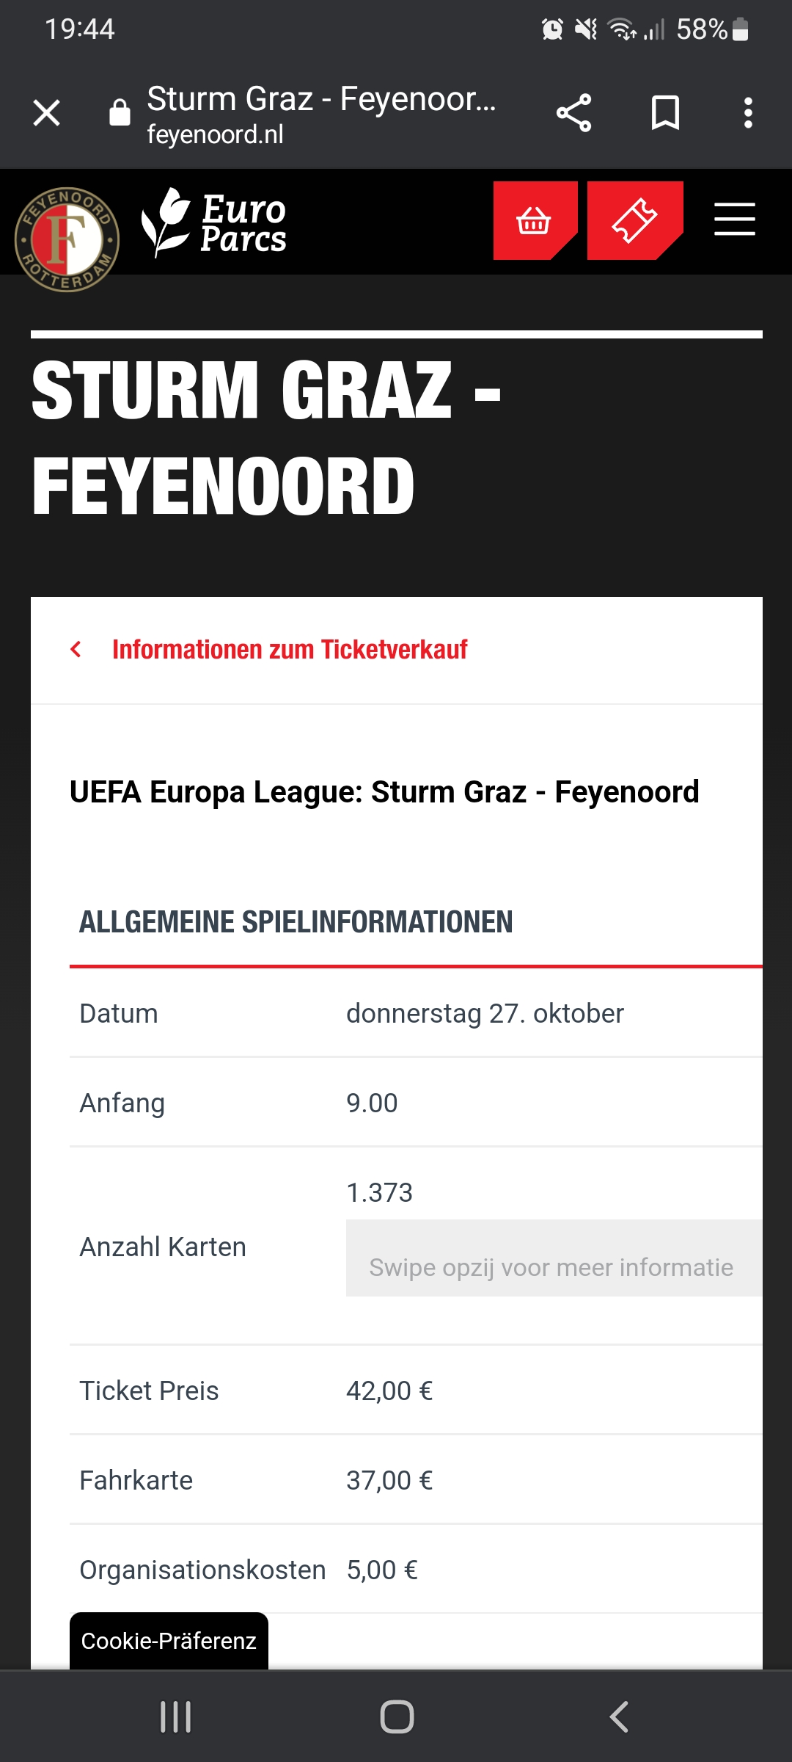Tap the swipe hint info box
The width and height of the screenshot is (792, 1762).
pos(554,1258)
